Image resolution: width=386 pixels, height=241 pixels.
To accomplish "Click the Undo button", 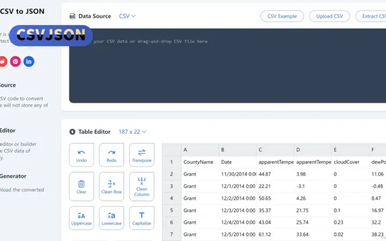I will [x=81, y=155].
